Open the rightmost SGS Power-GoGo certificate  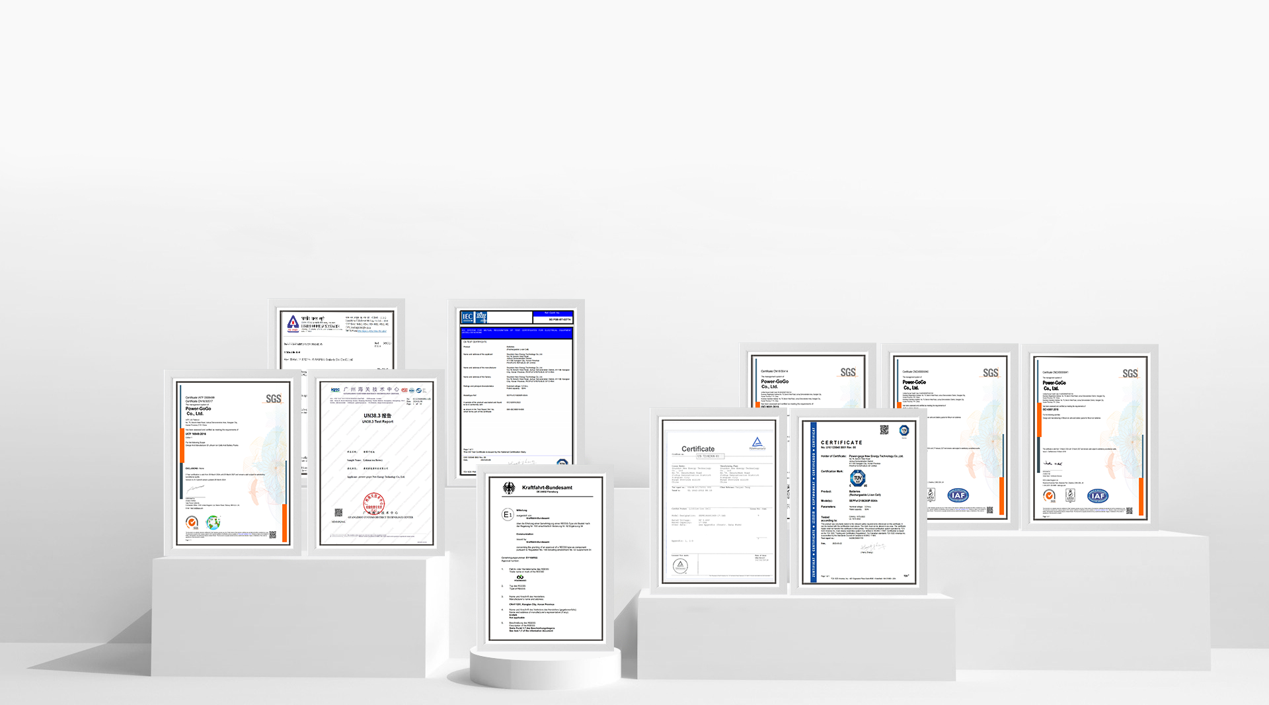(x=1090, y=437)
